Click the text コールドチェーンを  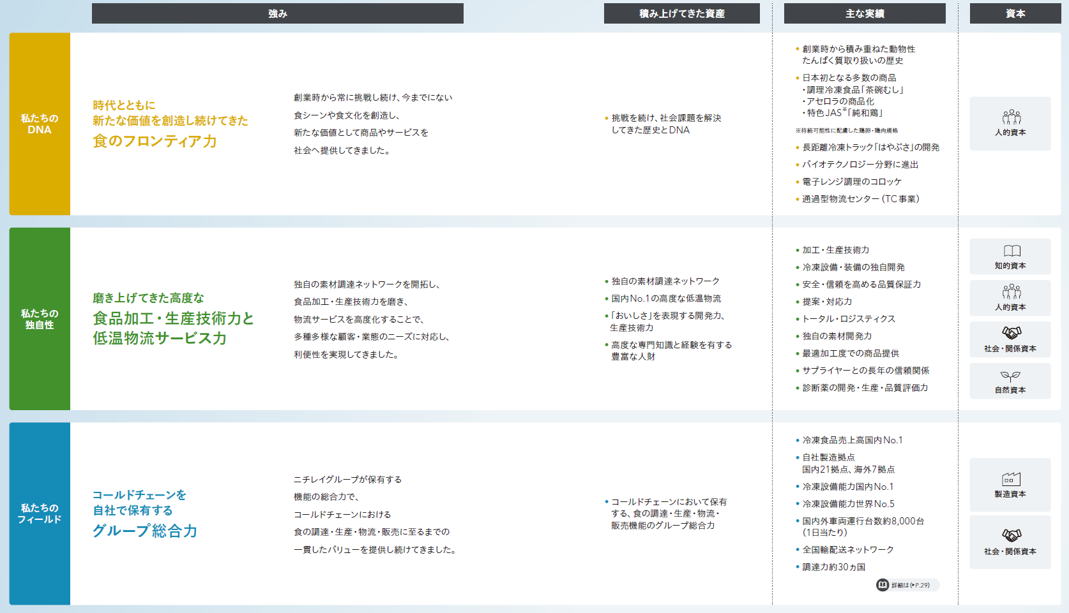pos(139,495)
